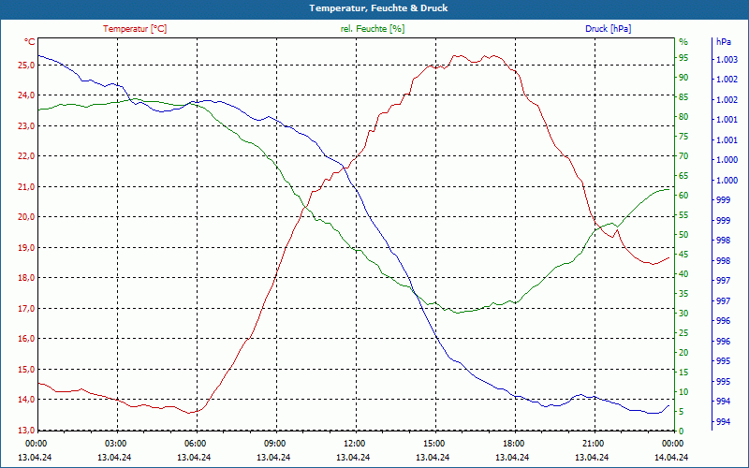
Task: Click the chart title Temperatur, Feuchte & Druck
Action: click(x=378, y=8)
